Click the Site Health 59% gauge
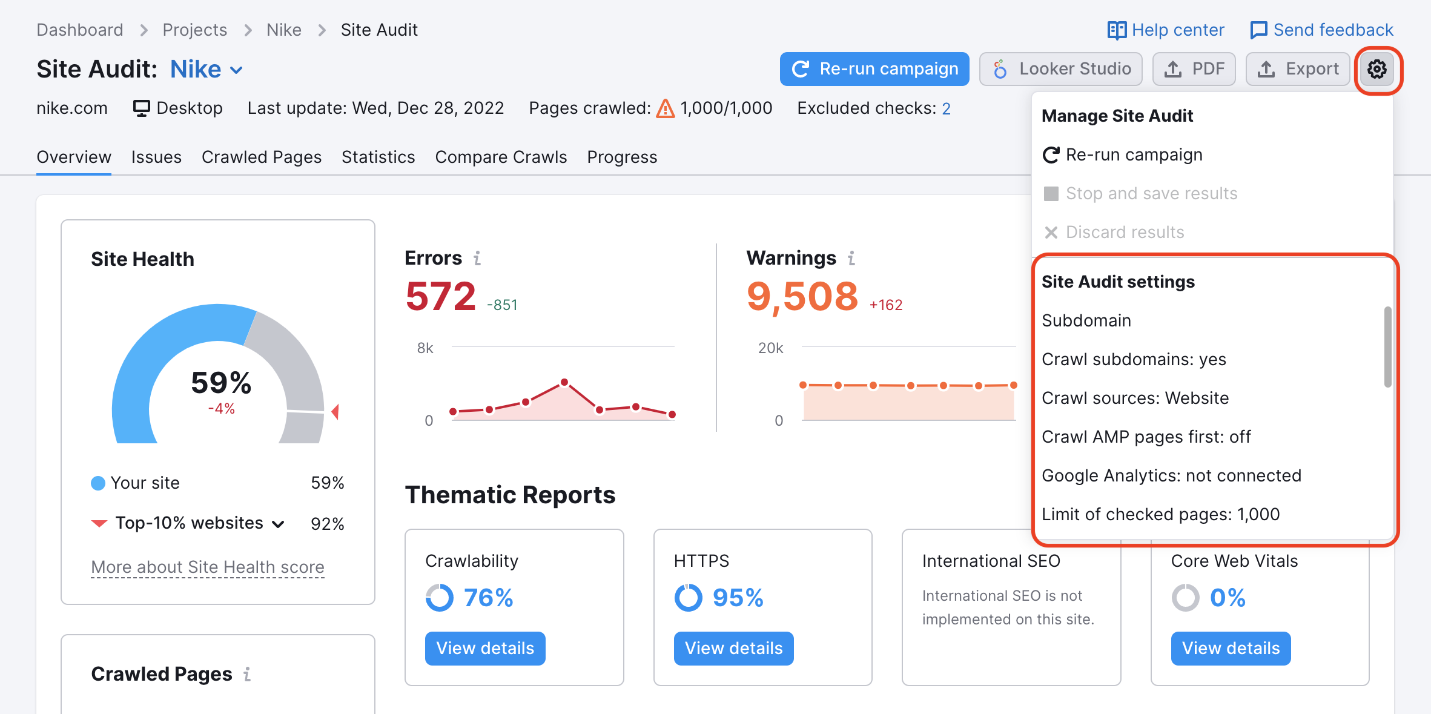This screenshot has height=714, width=1431. [x=218, y=374]
